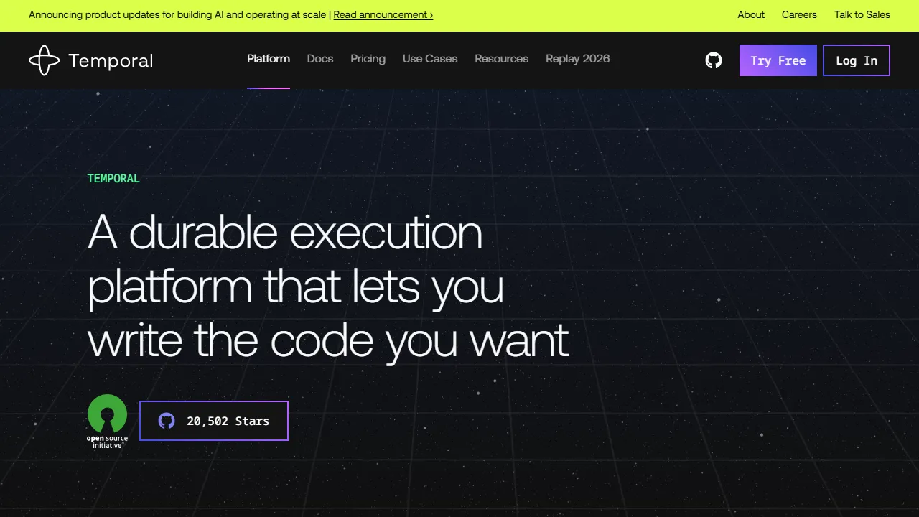The height and width of the screenshot is (517, 919).
Task: Click the Talk to Sales link
Action: (862, 14)
